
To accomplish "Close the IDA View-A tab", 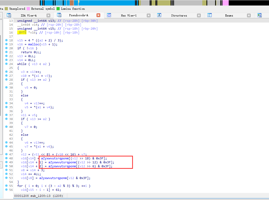I will (48, 15).
